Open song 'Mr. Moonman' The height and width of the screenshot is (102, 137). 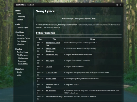coord(51,91)
